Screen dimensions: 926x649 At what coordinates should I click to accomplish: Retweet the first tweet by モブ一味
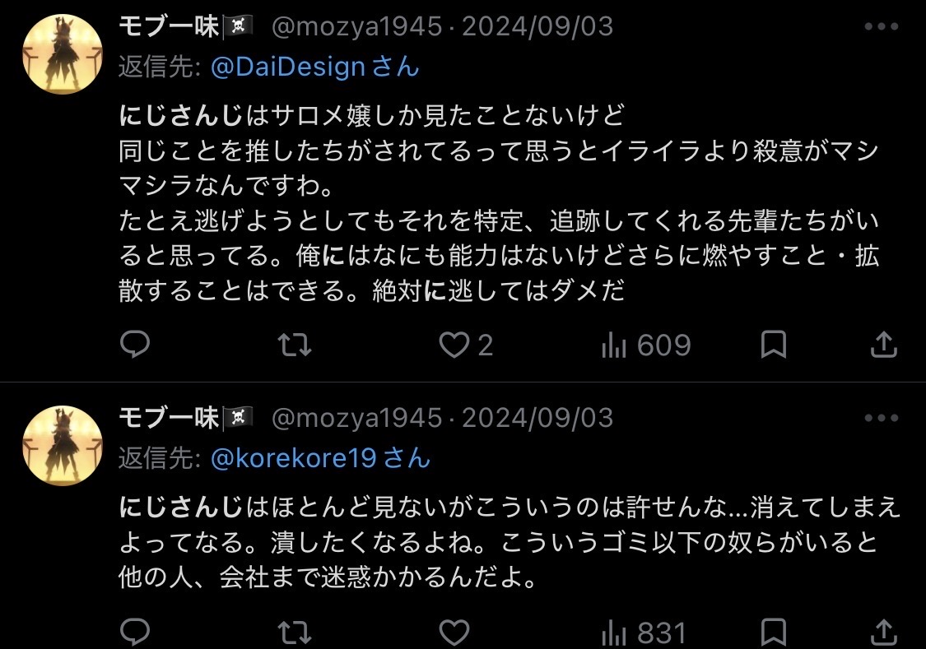point(295,345)
